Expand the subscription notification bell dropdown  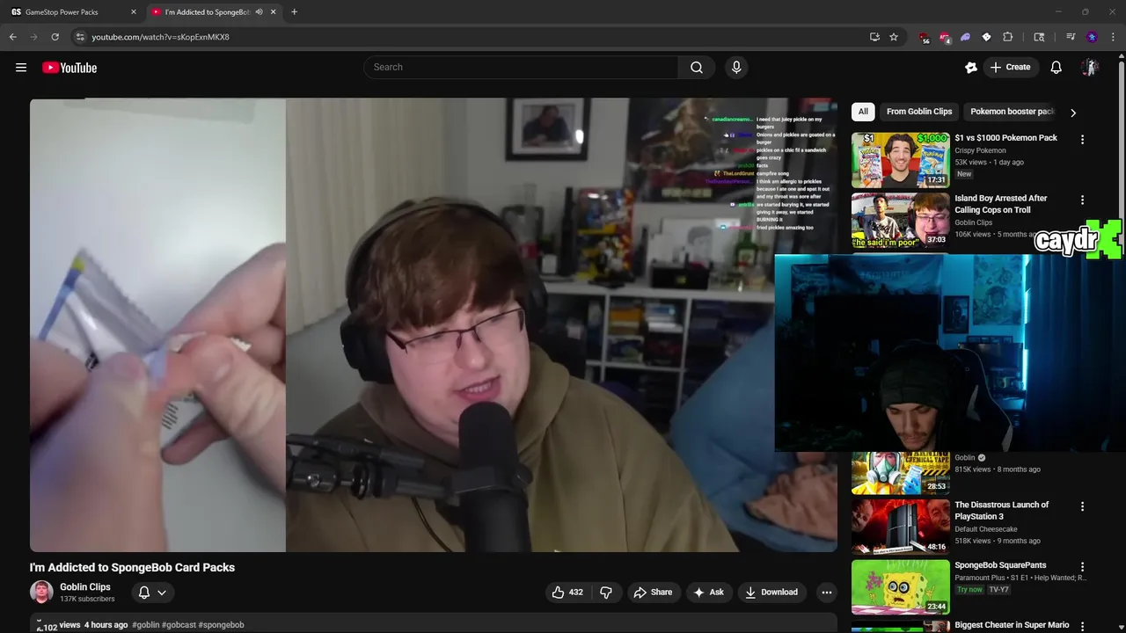(x=151, y=593)
